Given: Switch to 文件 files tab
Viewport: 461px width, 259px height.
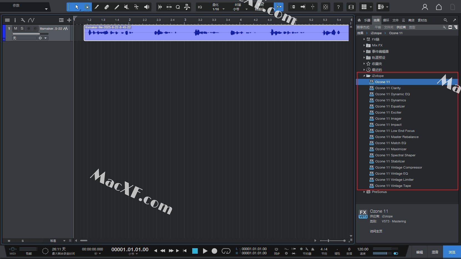Looking at the screenshot, I should point(396,20).
